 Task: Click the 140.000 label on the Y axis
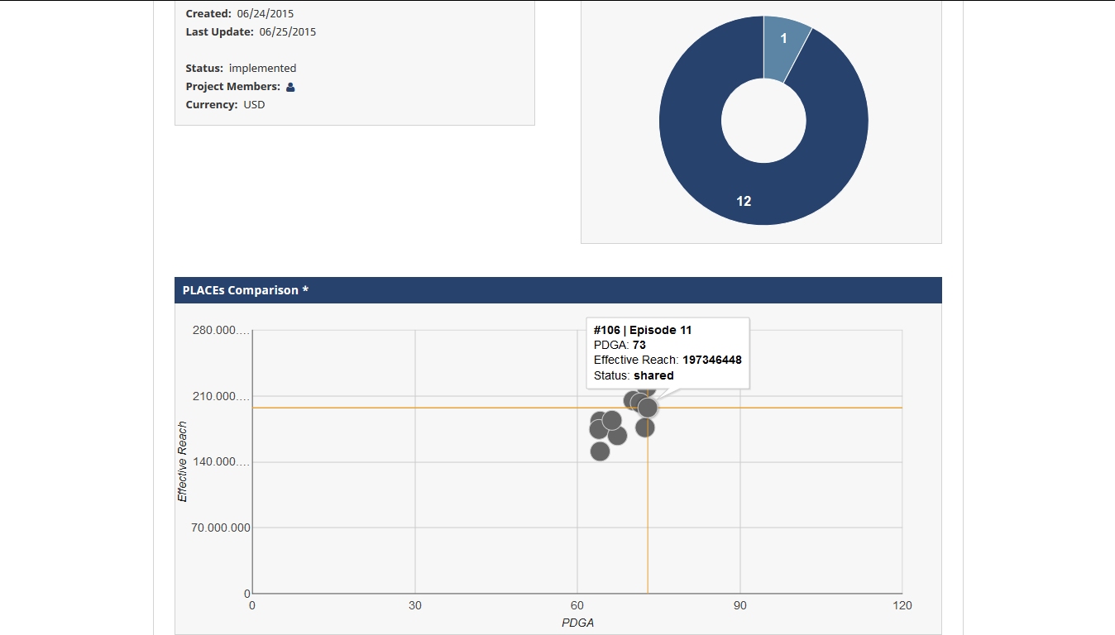pyautogui.click(x=220, y=462)
